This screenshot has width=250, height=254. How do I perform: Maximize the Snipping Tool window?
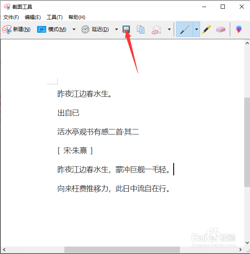(223, 7)
